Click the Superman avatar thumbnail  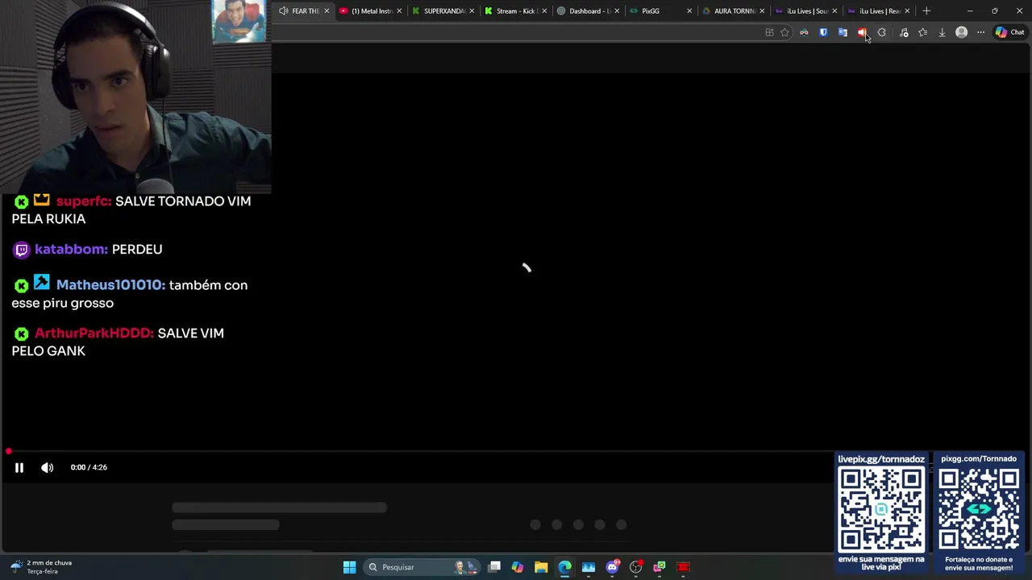pyautogui.click(x=239, y=21)
